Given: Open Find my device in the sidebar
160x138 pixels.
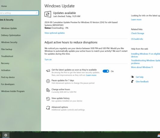Looking at the screenshot, I should [x=8, y=77].
